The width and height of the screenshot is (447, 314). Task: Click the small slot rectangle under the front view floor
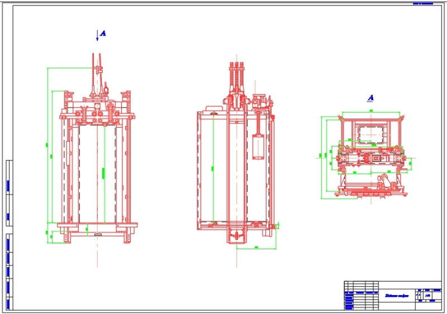point(98,235)
